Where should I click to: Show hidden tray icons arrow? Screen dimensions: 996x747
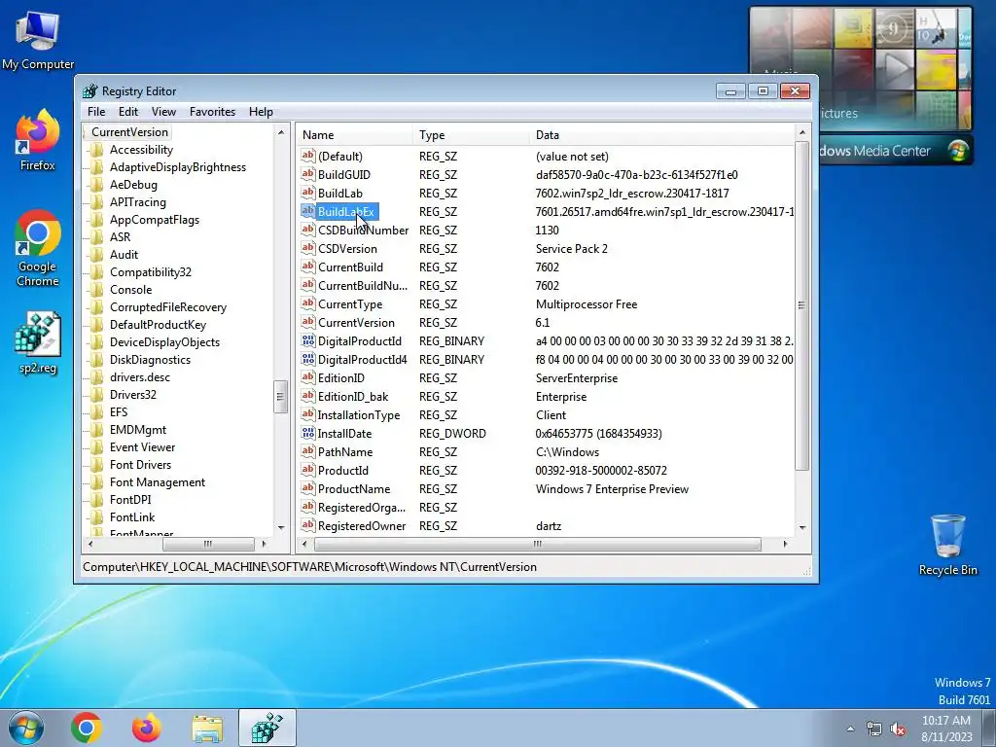(850, 729)
